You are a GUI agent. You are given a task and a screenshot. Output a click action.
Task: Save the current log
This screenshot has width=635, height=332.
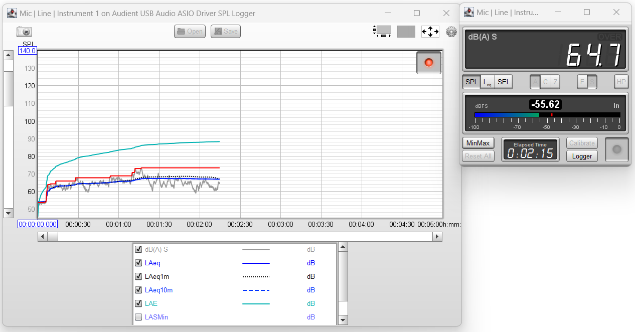tap(226, 32)
